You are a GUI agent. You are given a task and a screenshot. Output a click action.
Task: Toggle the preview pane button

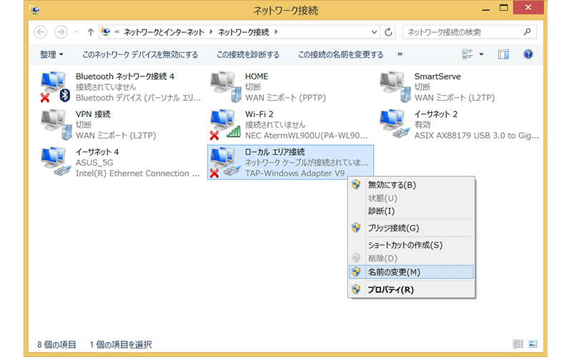coord(503,54)
